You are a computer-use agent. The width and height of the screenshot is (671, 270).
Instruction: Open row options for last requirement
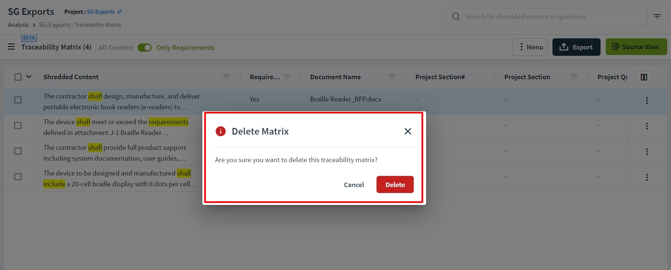coord(647,177)
